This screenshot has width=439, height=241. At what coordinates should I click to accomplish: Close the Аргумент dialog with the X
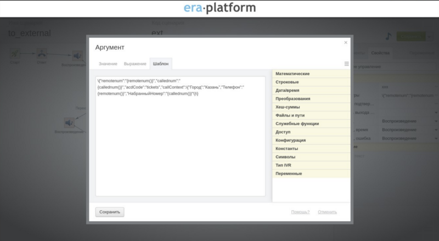[x=346, y=43]
